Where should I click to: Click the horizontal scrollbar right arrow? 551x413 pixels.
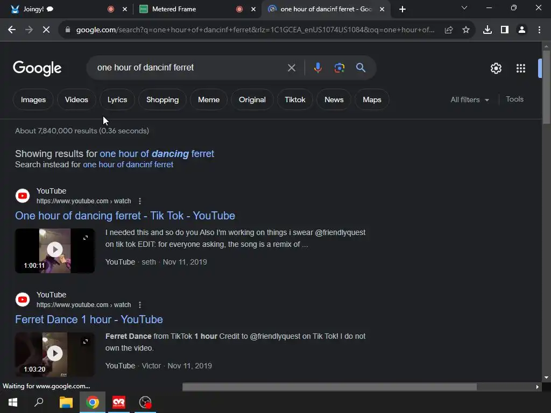point(538,387)
